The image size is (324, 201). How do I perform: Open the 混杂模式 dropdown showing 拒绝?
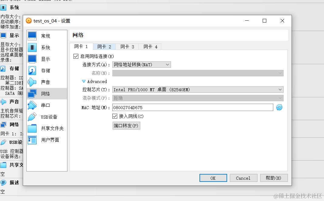198,98
